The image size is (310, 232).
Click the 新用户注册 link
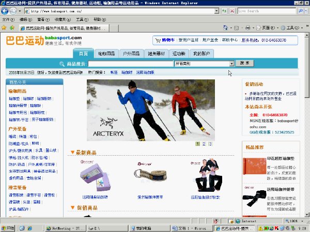tap(189, 40)
